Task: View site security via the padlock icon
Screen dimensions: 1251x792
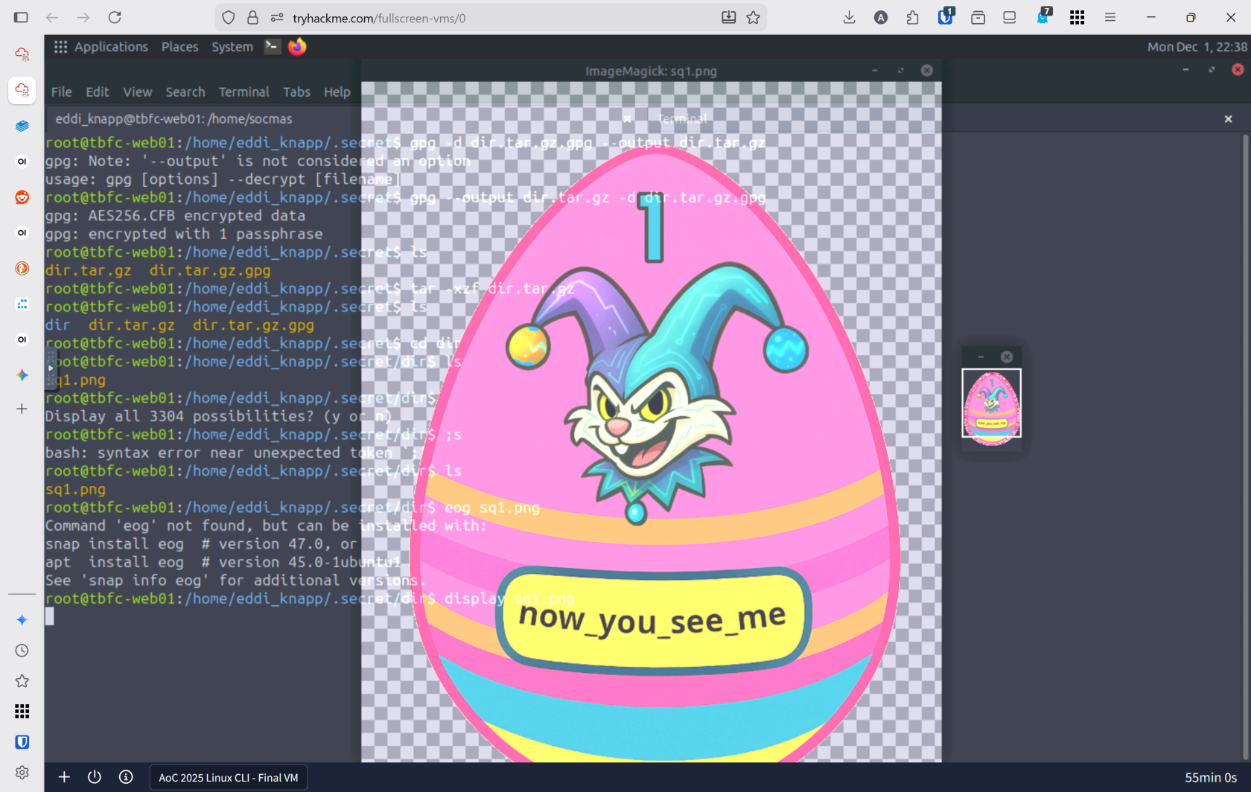Action: coord(253,18)
